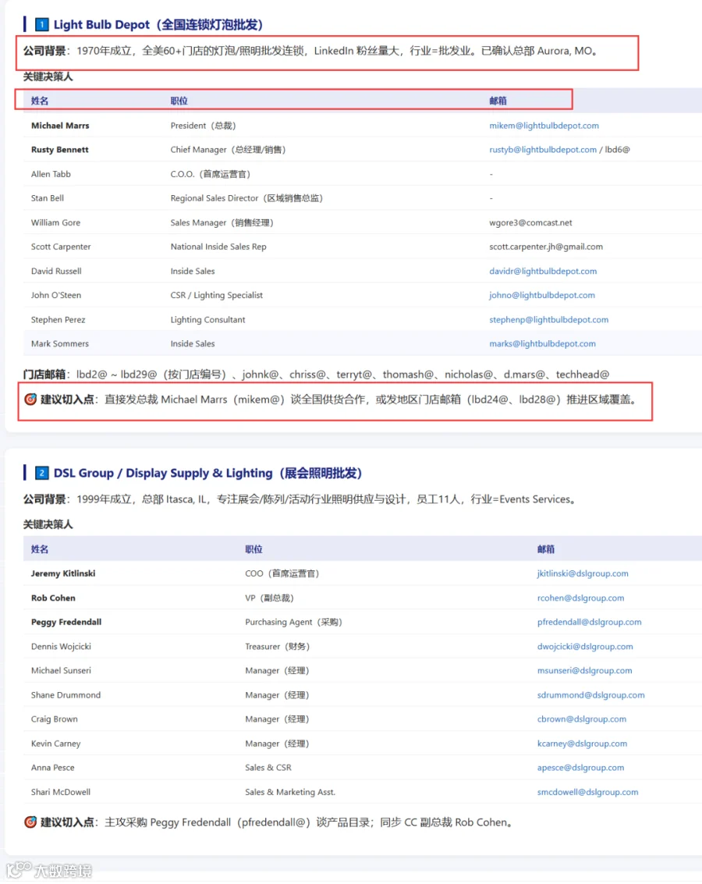The image size is (702, 884).
Task: Select the name Anna Pesce
Action: coord(52,768)
